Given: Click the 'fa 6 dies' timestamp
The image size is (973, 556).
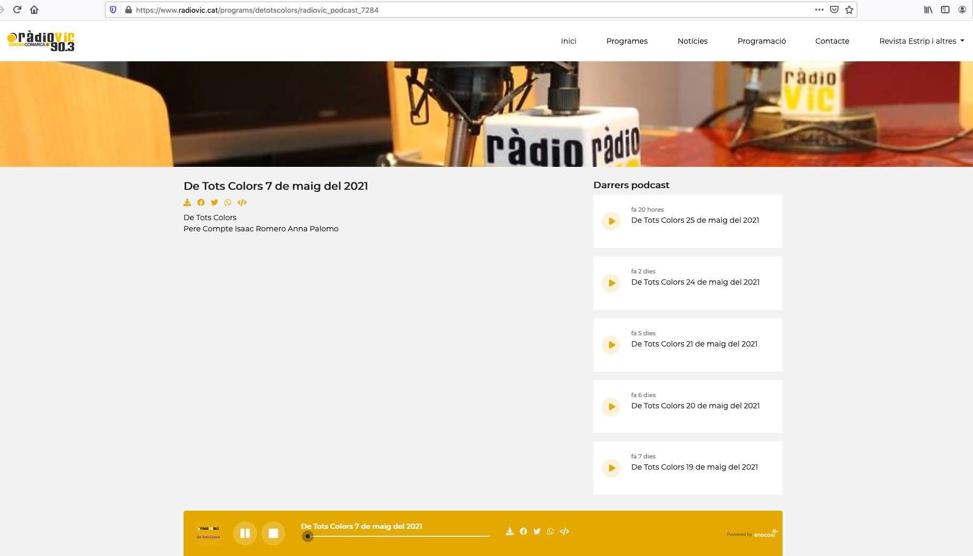Looking at the screenshot, I should coord(643,395).
